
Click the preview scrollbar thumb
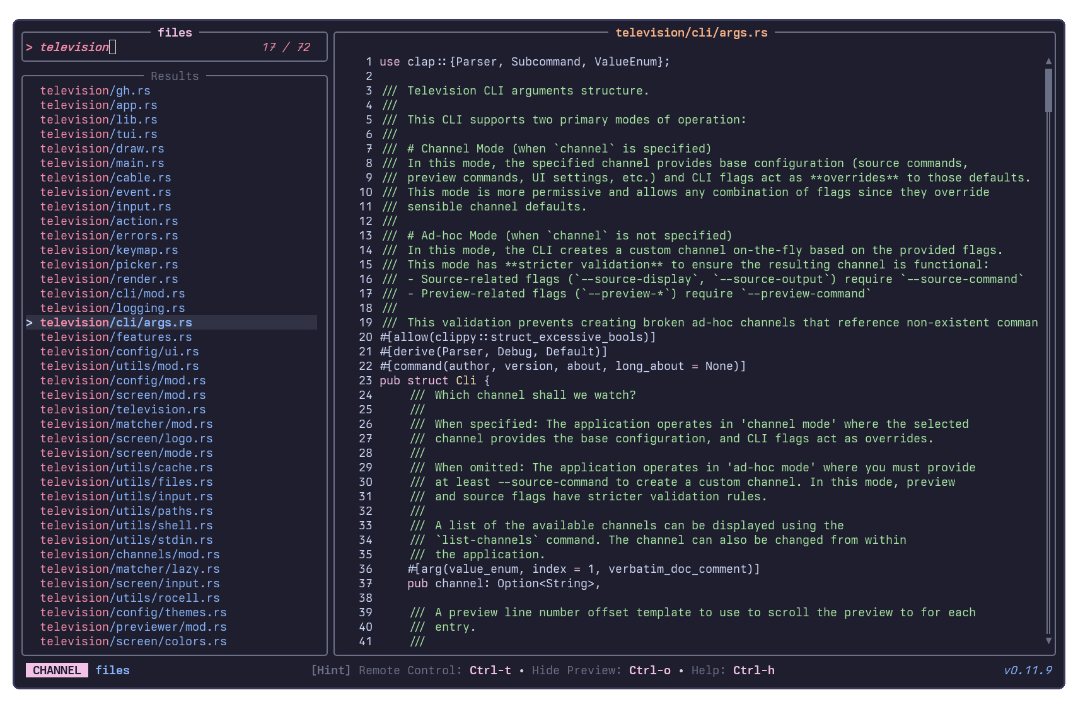pyautogui.click(x=1048, y=90)
